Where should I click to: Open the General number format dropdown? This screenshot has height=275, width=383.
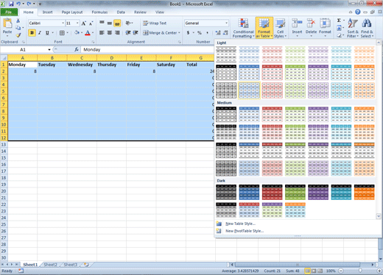[226, 23]
